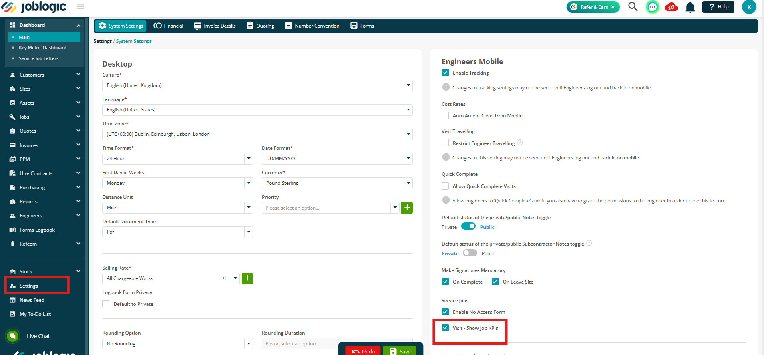Open Service Job Letters link
The image size is (764, 355).
[38, 58]
